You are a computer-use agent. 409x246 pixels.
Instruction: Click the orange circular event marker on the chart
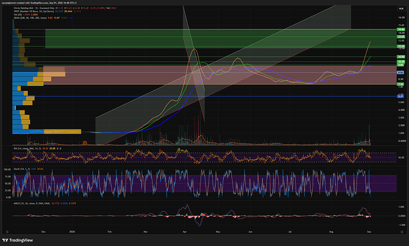tap(85, 143)
